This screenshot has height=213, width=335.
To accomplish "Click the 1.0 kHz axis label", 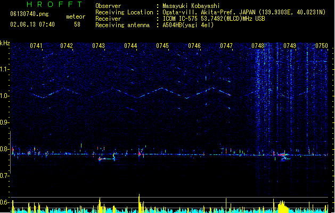I will pos(5,96).
